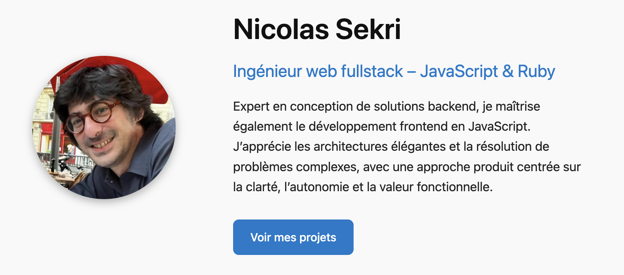The image size is (624, 275).
Task: Click the text label inside the blue button
Action: 293,237
